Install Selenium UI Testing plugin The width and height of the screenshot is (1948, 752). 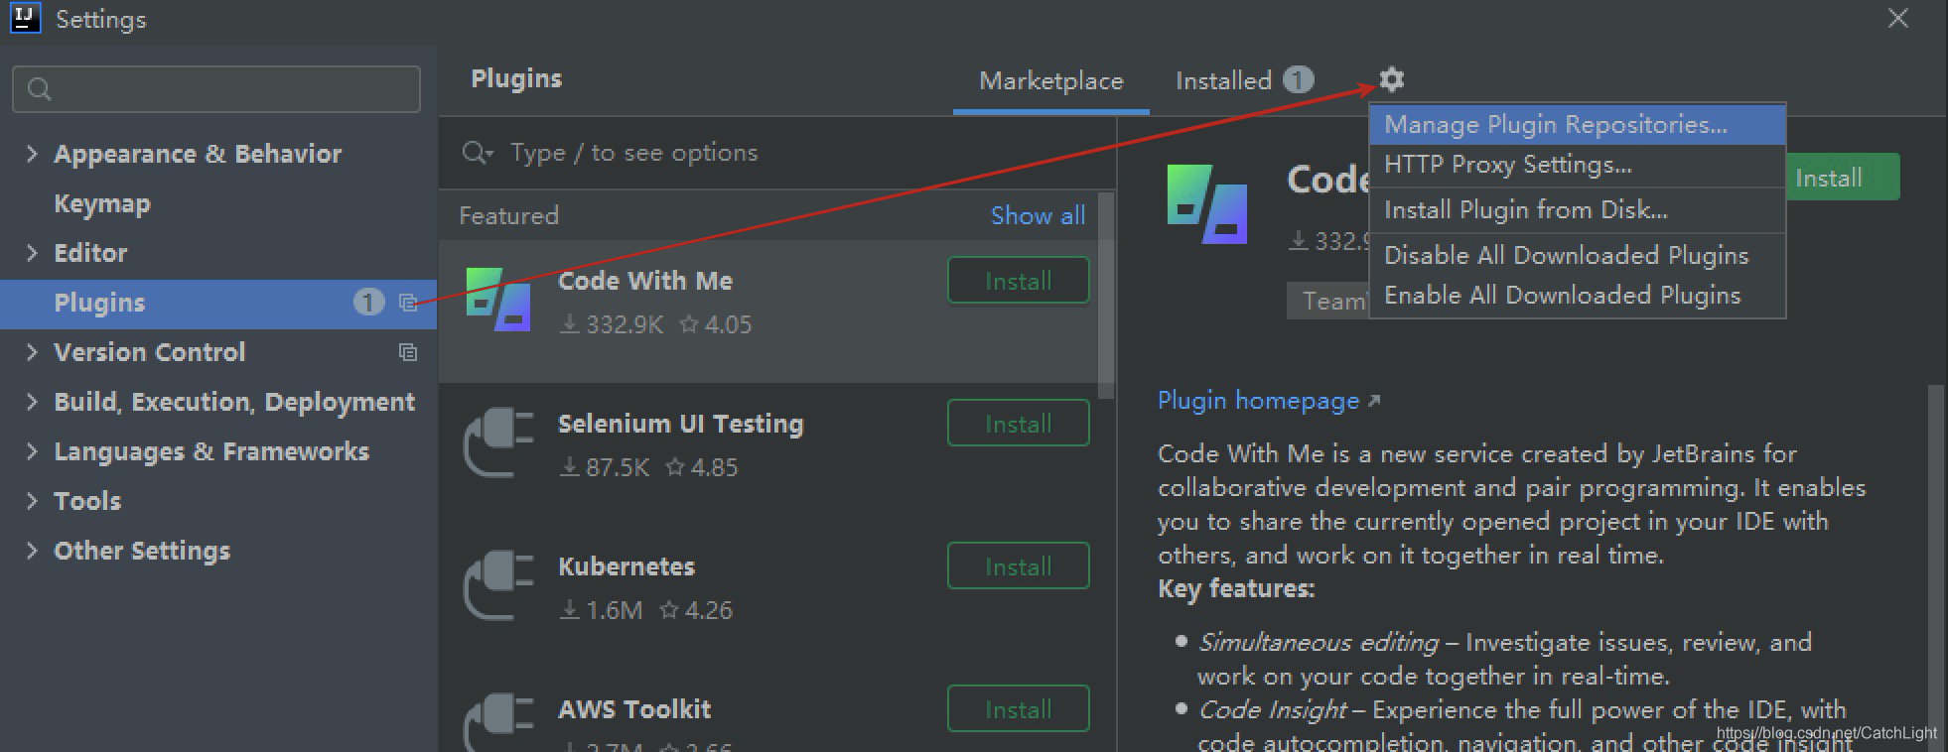[1018, 424]
